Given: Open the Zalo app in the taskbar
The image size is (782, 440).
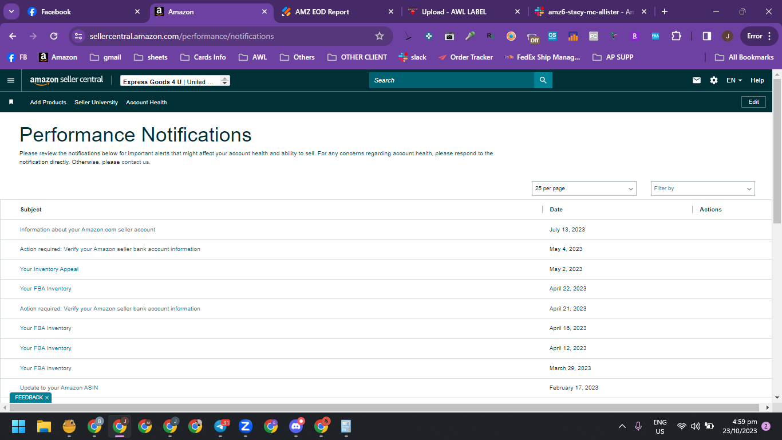Looking at the screenshot, I should pos(246,426).
